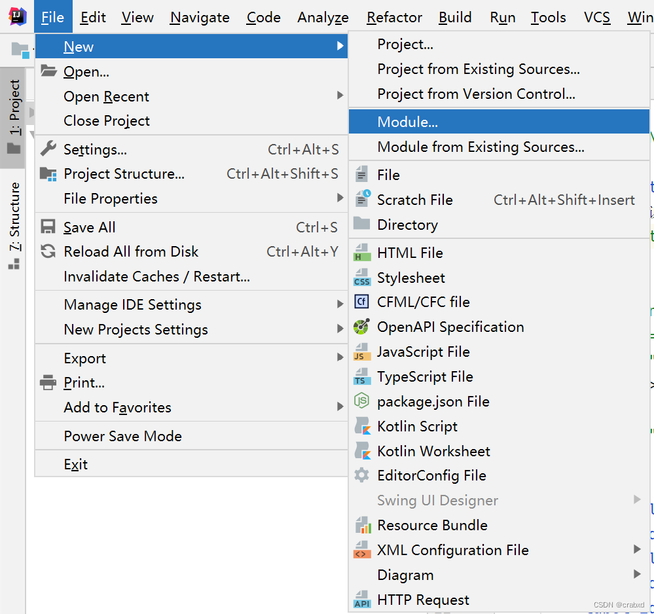Click the Resource Bundle chart icon
Image resolution: width=654 pixels, height=614 pixels.
click(x=363, y=525)
